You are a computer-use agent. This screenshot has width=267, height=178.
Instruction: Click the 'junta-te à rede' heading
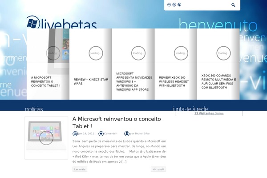click(x=190, y=109)
